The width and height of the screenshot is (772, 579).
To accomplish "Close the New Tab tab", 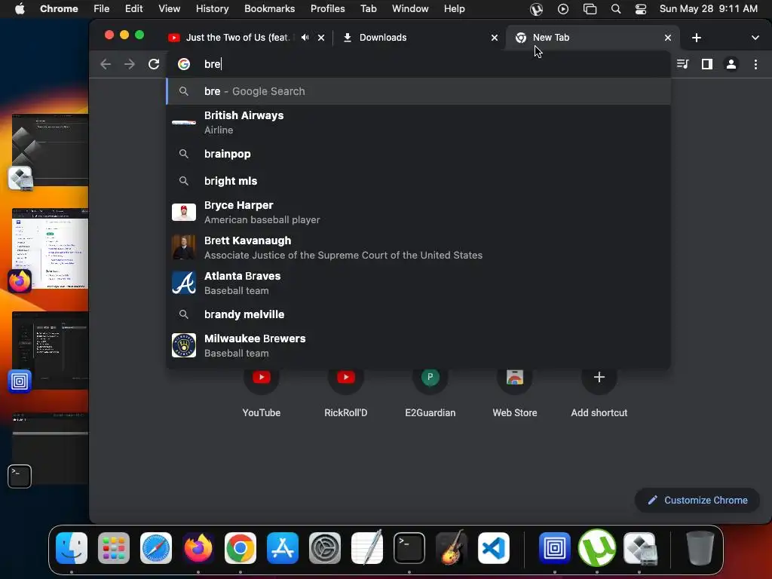I will [668, 38].
